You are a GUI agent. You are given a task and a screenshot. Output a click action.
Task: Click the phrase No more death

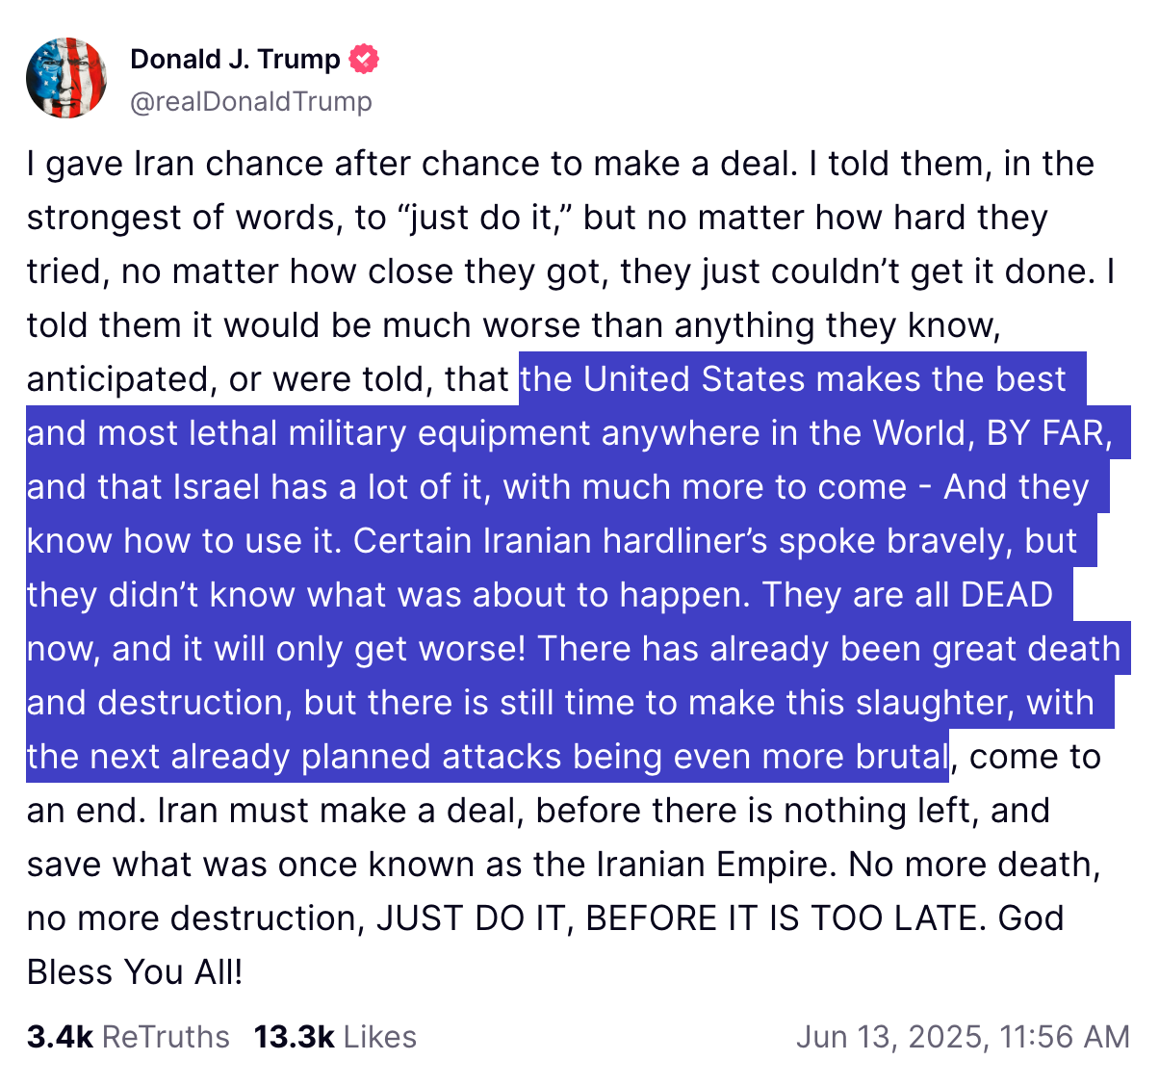tap(974, 864)
